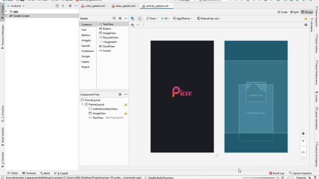Click vertical default margins icon
The height and width of the screenshot is (179, 319).
[x=144, y=25]
